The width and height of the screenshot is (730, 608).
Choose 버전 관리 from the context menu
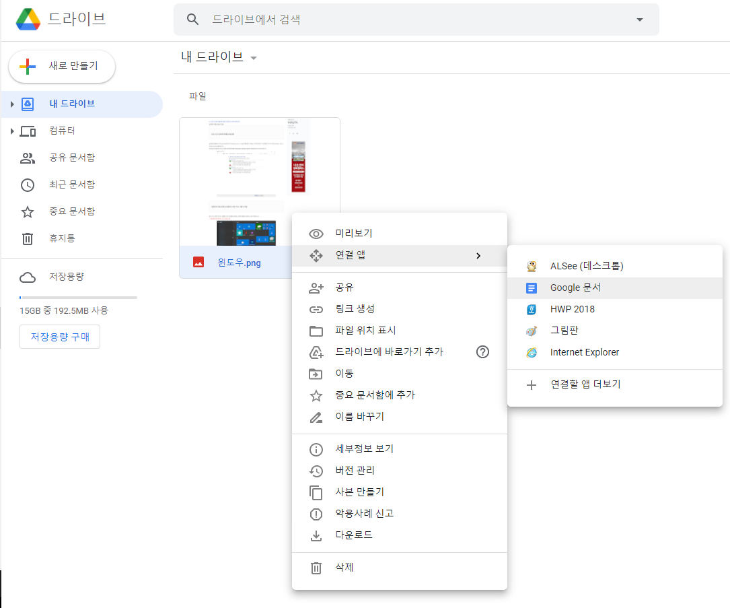pyautogui.click(x=400, y=471)
